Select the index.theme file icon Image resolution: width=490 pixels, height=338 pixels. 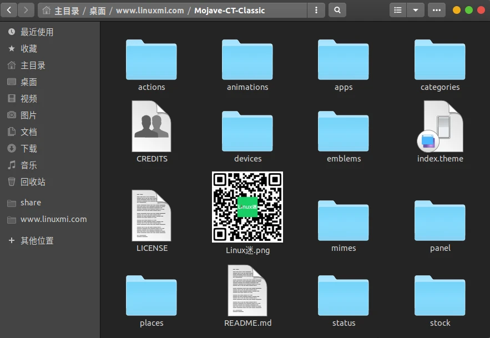[x=440, y=126]
